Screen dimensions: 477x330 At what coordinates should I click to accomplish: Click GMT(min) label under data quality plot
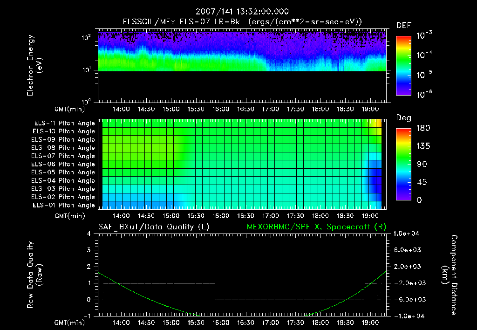click(x=70, y=323)
